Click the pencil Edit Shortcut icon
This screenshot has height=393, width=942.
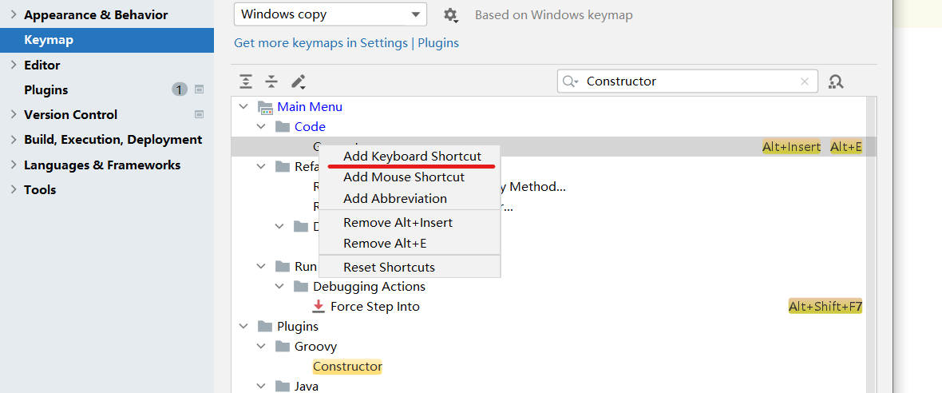click(x=298, y=81)
